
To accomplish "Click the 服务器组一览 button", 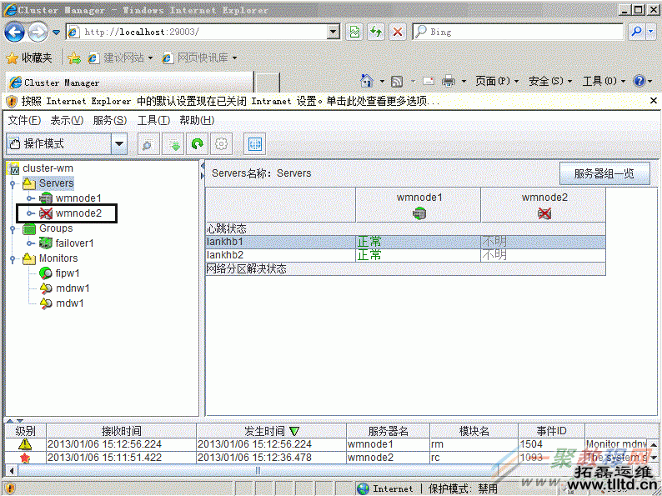I will (x=604, y=173).
